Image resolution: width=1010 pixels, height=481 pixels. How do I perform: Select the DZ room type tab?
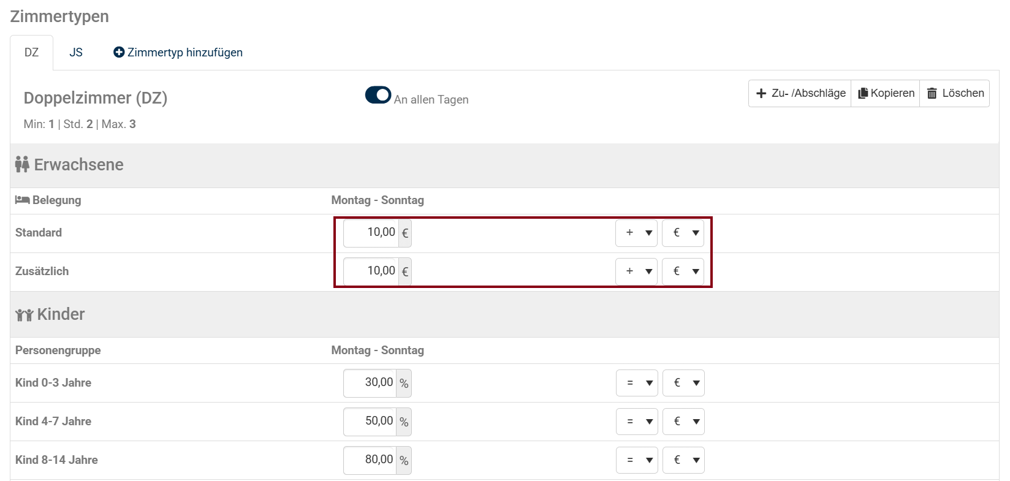pyautogui.click(x=32, y=53)
